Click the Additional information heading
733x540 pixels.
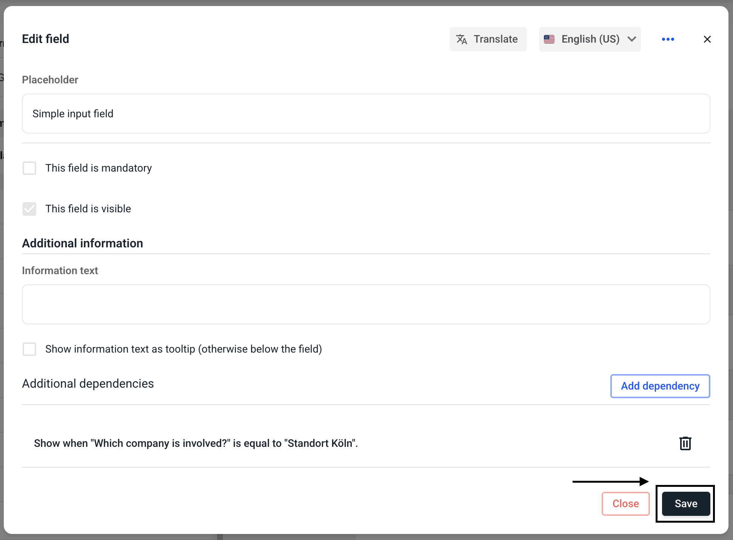point(82,243)
